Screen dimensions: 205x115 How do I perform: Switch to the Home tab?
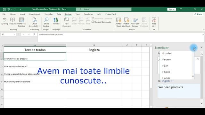pyautogui.click(x=13, y=14)
